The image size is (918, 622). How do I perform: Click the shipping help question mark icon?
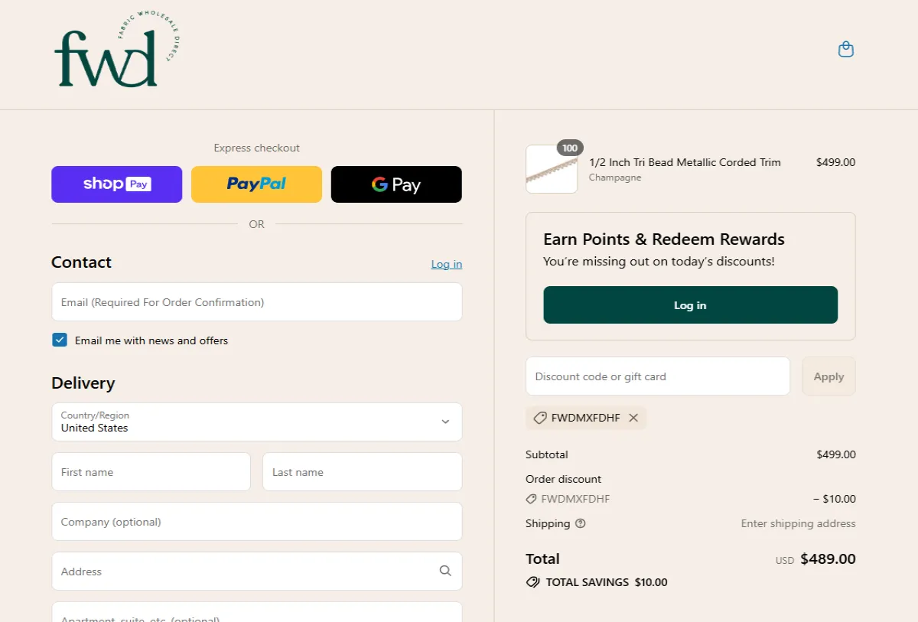point(580,524)
